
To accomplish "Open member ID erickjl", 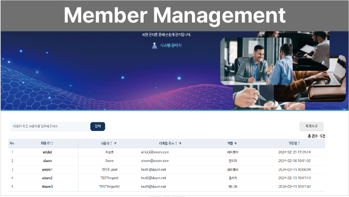I will click(47, 152).
